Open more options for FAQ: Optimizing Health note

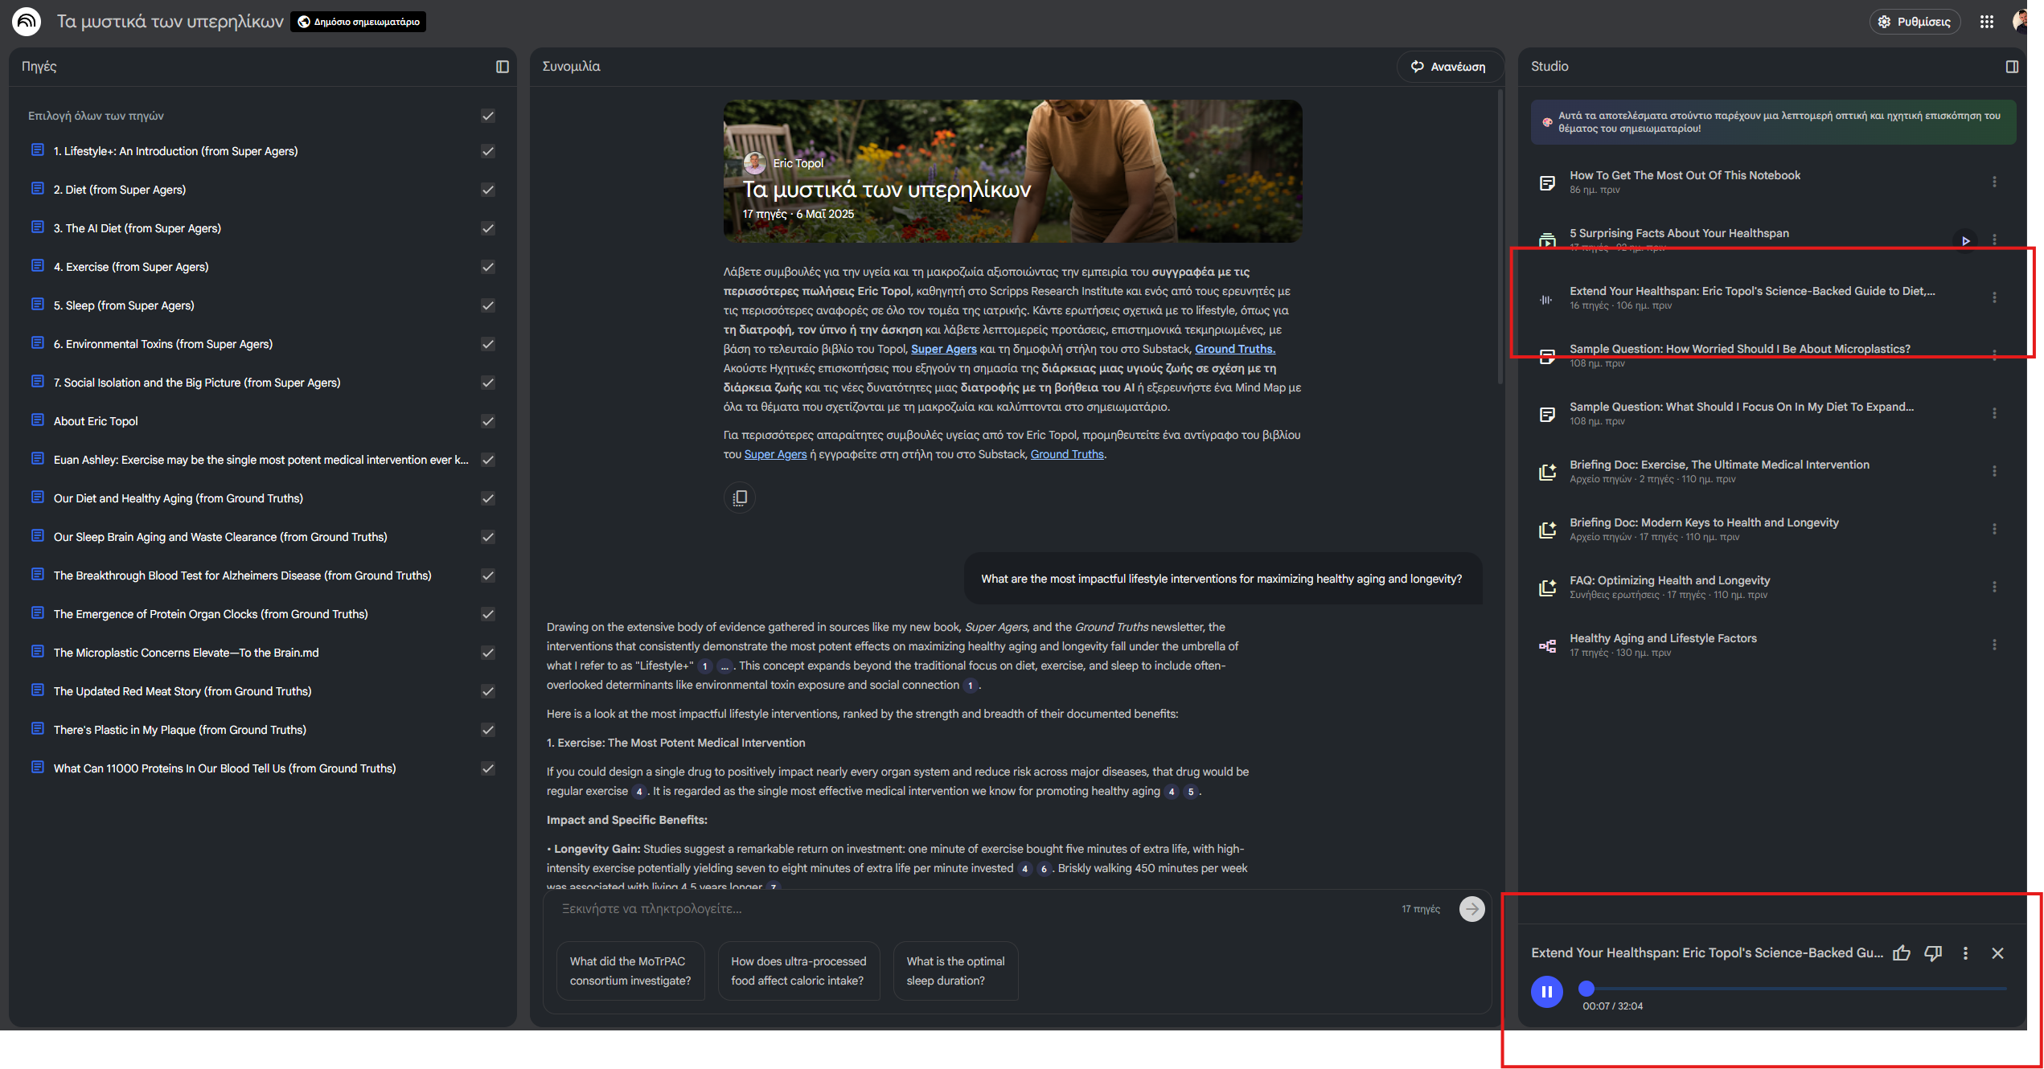(x=1994, y=587)
